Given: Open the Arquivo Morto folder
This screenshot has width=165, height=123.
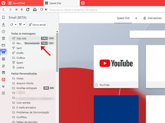Looking at the screenshot, I should pyautogui.click(x=32, y=83).
